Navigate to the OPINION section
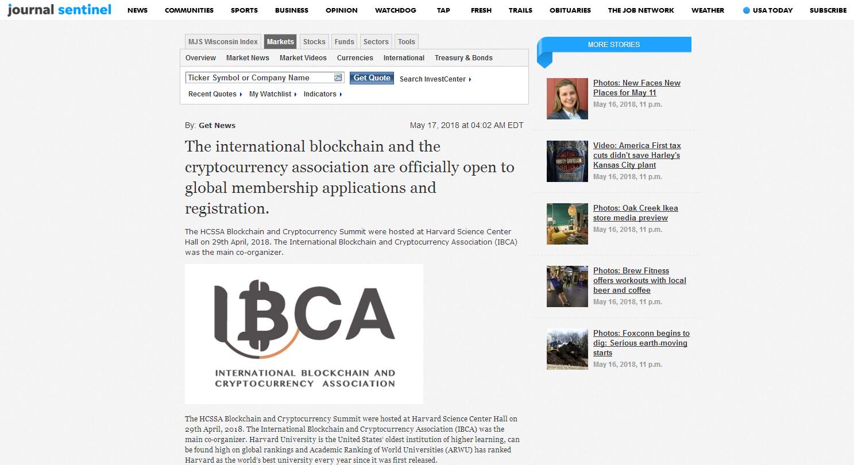Image resolution: width=854 pixels, height=465 pixels. [x=342, y=10]
